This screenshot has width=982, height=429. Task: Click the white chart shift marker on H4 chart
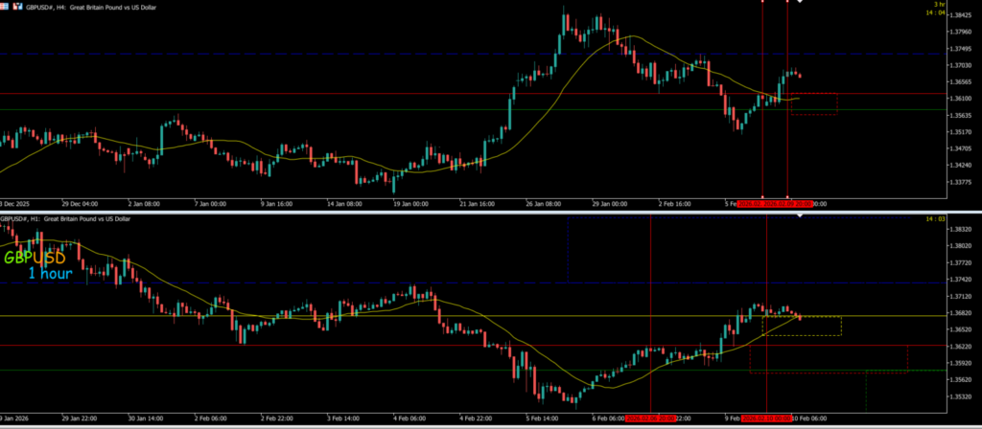point(800,3)
